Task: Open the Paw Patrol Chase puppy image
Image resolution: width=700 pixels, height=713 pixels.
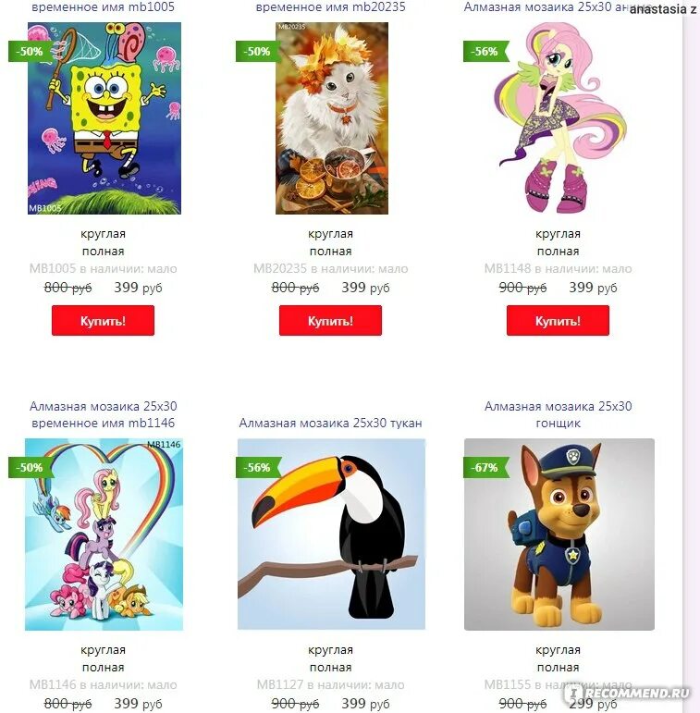Action: (x=559, y=535)
